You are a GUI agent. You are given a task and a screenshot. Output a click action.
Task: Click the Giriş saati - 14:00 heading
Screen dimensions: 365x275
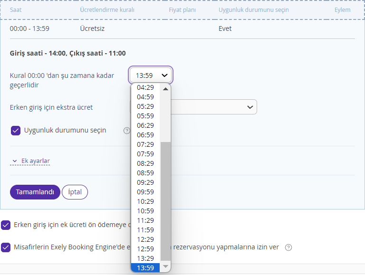[x=68, y=53]
